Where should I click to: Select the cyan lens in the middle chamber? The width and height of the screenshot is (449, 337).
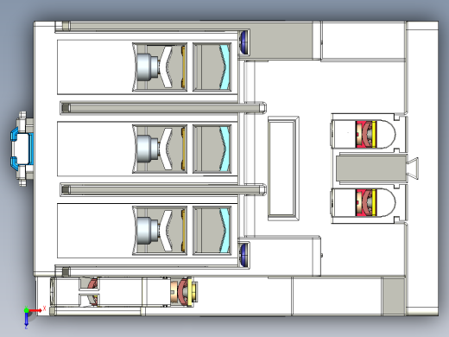[225, 149]
